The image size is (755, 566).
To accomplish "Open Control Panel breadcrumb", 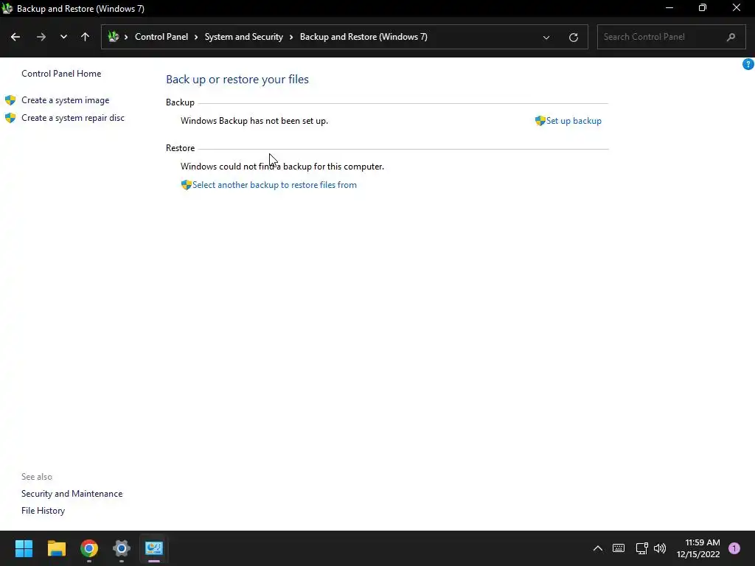I will 161,37.
